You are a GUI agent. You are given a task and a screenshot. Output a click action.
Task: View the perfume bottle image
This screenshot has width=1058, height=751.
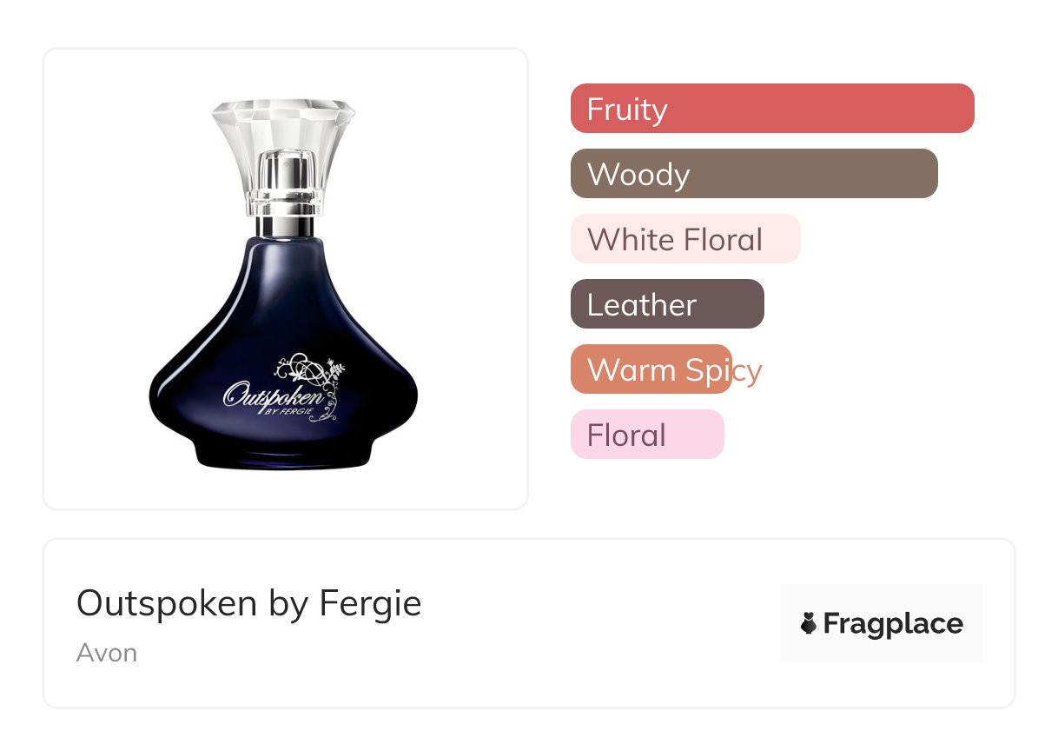pyautogui.click(x=284, y=284)
